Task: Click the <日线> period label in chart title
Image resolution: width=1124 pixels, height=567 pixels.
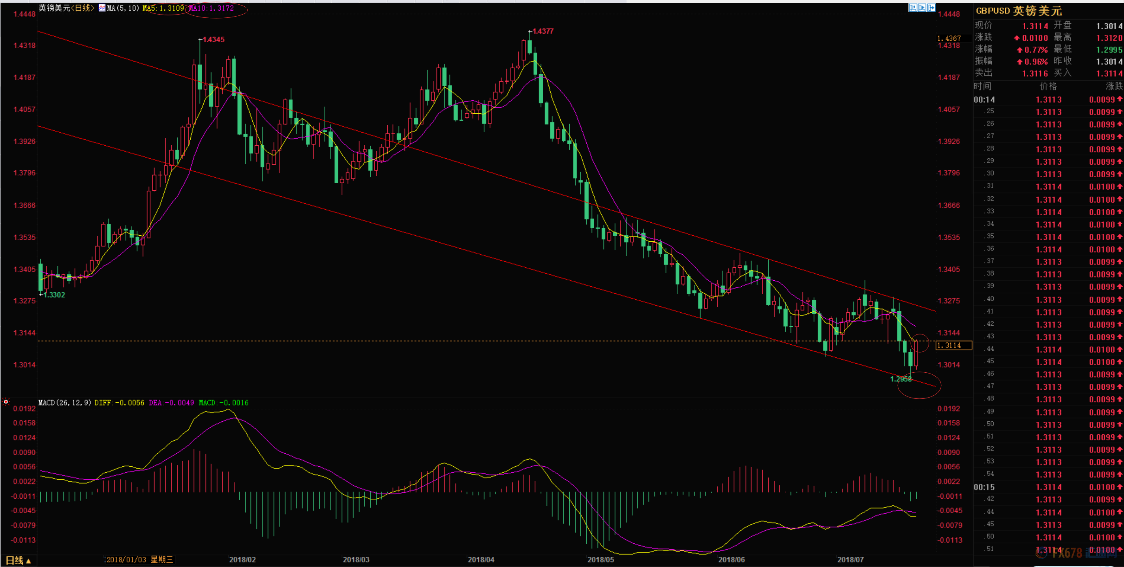Action: (83, 8)
